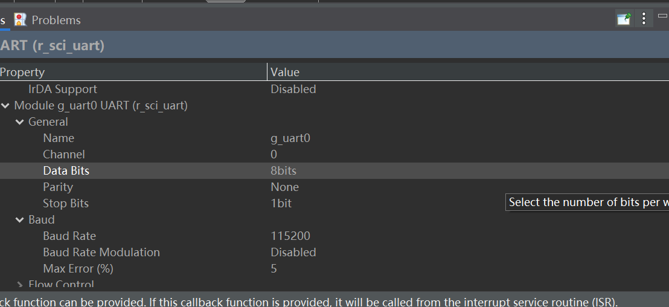669x307 pixels.
Task: Edit the Baud Rate value 115200
Action: [x=290, y=236]
